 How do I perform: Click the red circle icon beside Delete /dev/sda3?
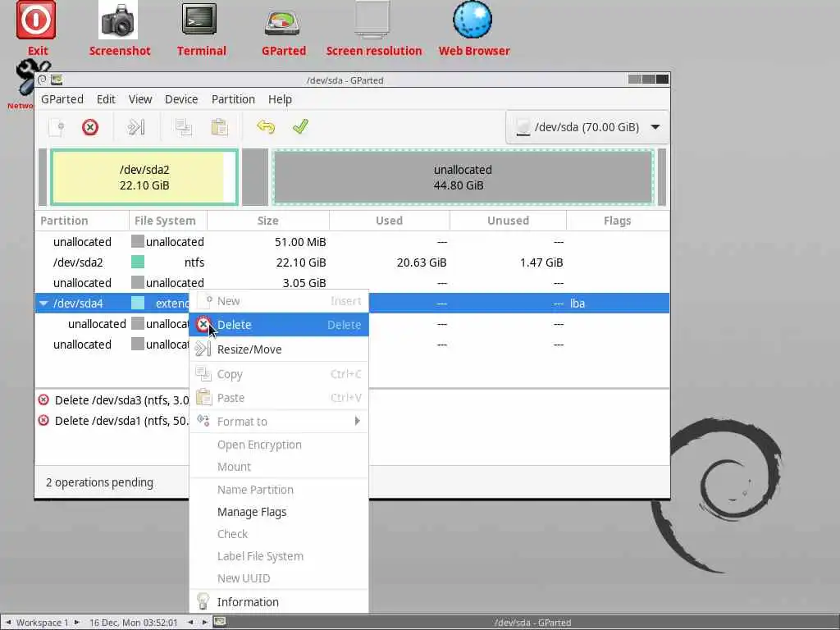[43, 399]
